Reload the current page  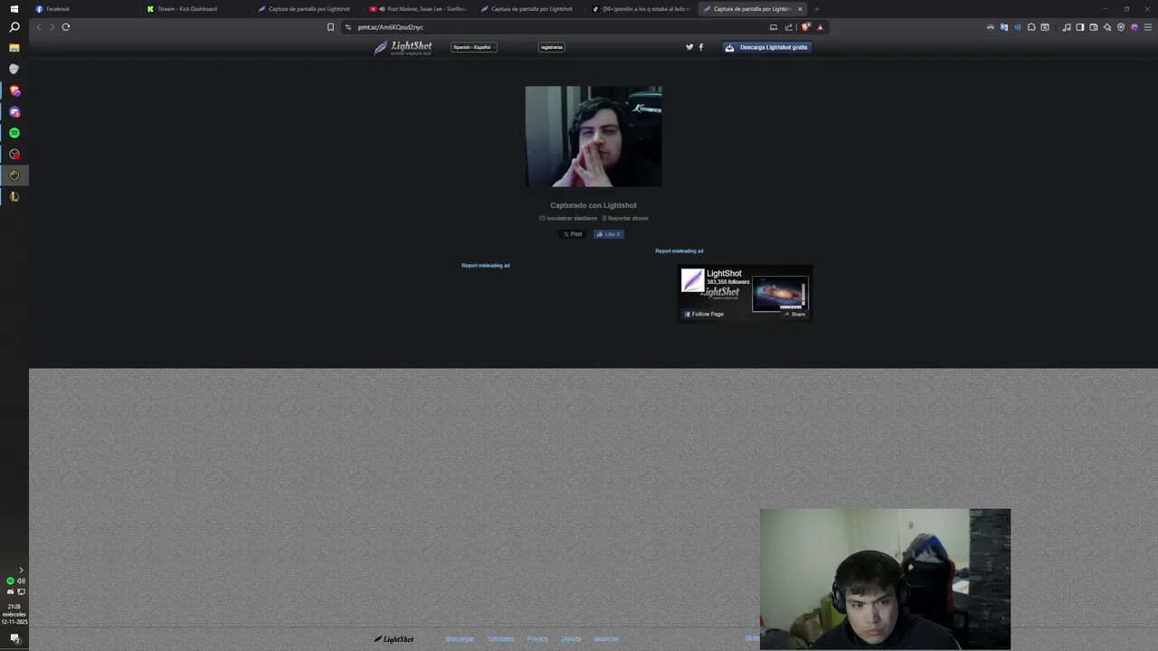point(66,27)
